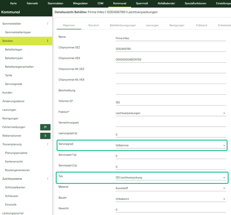231x215 pixels.
Task: Click the Chipnummer DEZ field
Action: tap(171, 49)
